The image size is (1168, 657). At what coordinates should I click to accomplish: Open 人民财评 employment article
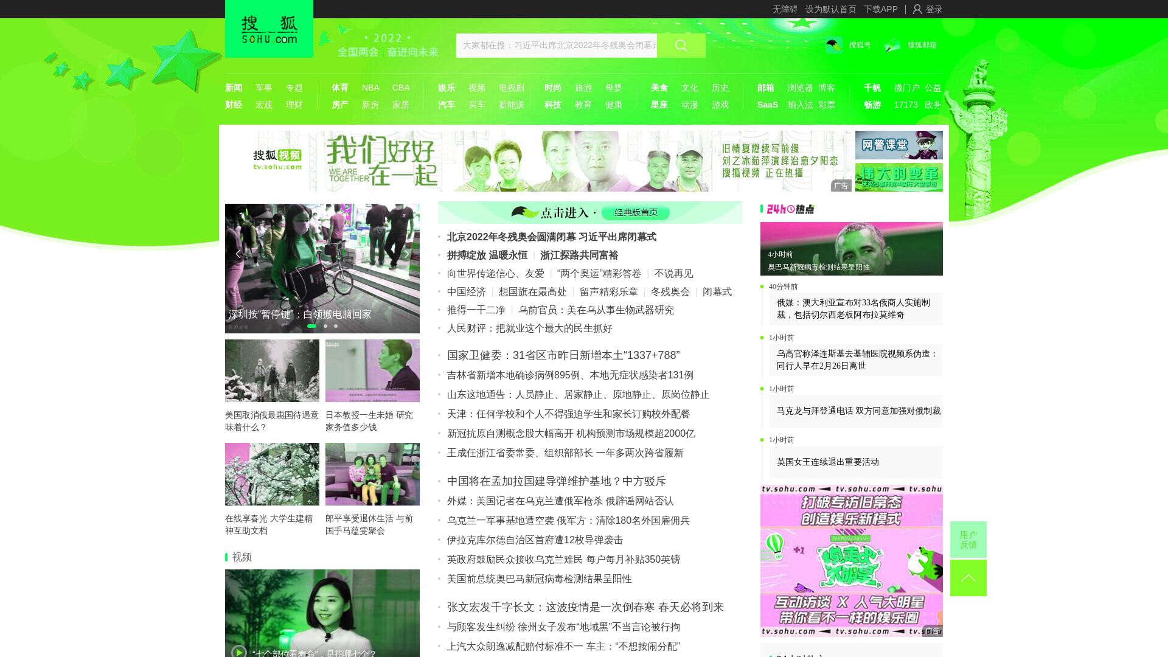pos(530,328)
